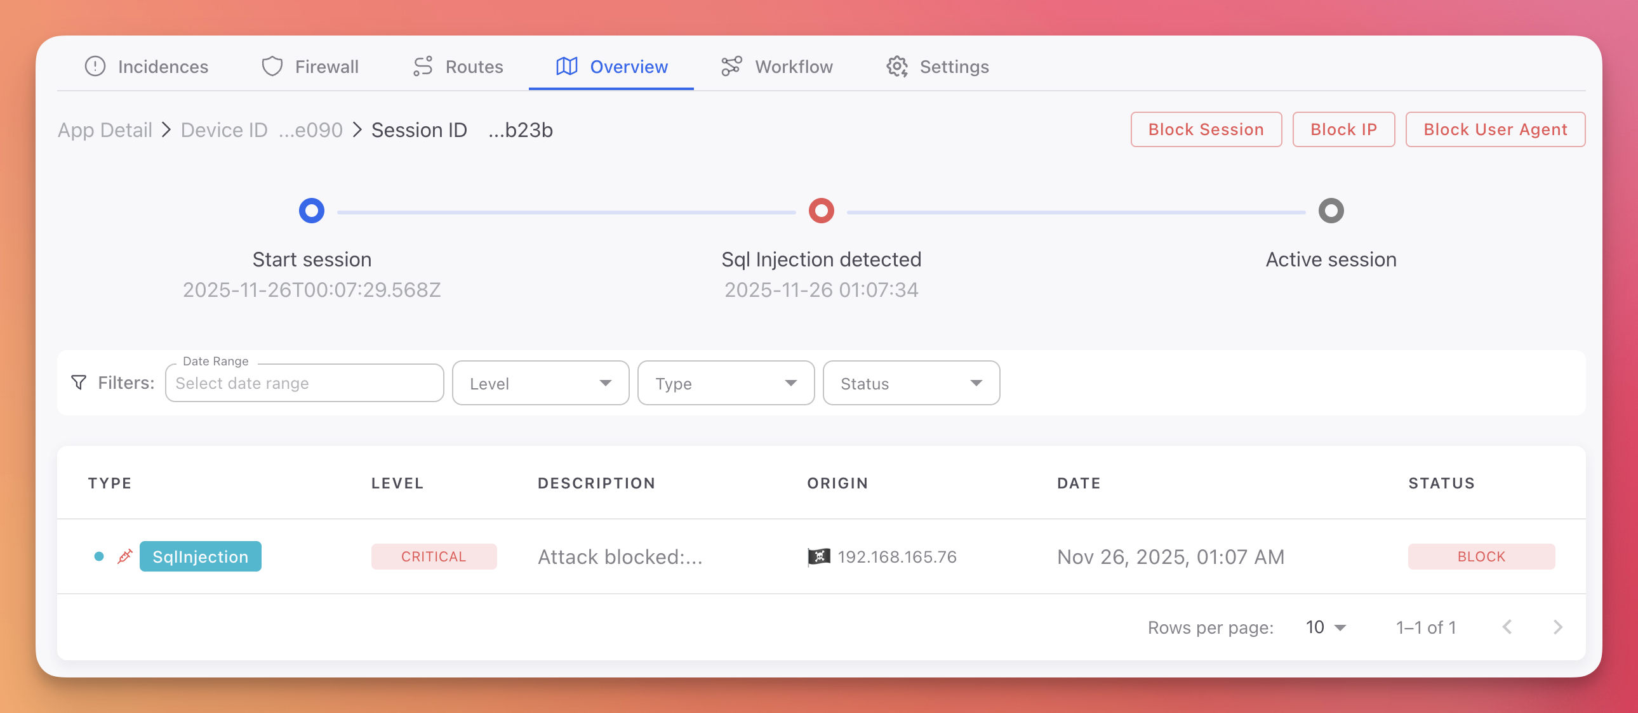Click the Sql Injection detected timeline marker
Viewport: 1638px width, 713px height.
[x=820, y=211]
